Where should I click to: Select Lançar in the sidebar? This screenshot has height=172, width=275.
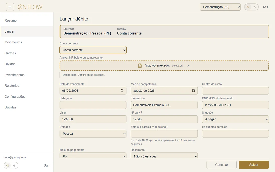point(27,31)
